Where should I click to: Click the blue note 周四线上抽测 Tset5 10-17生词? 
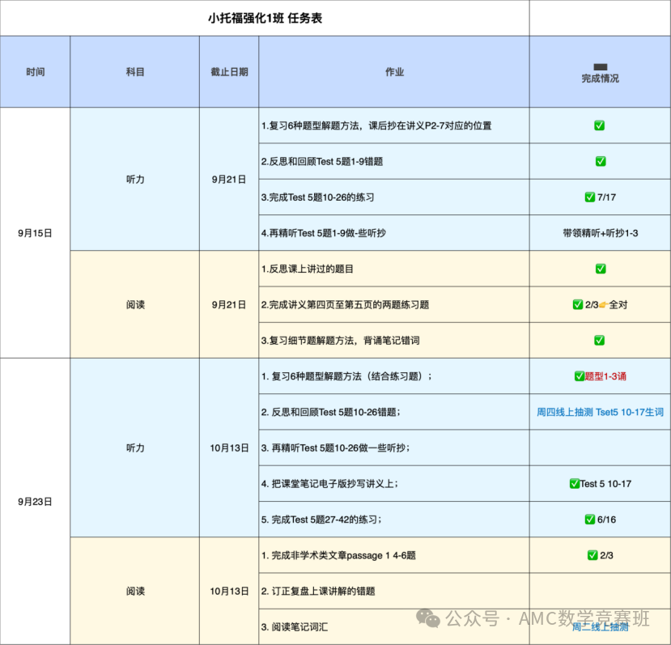pyautogui.click(x=600, y=412)
